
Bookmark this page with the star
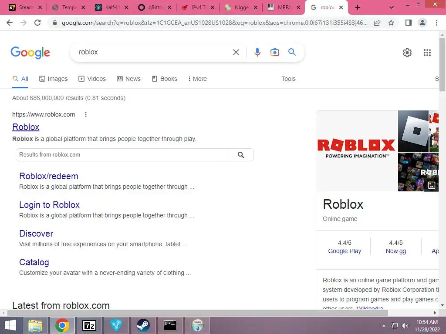tap(391, 23)
